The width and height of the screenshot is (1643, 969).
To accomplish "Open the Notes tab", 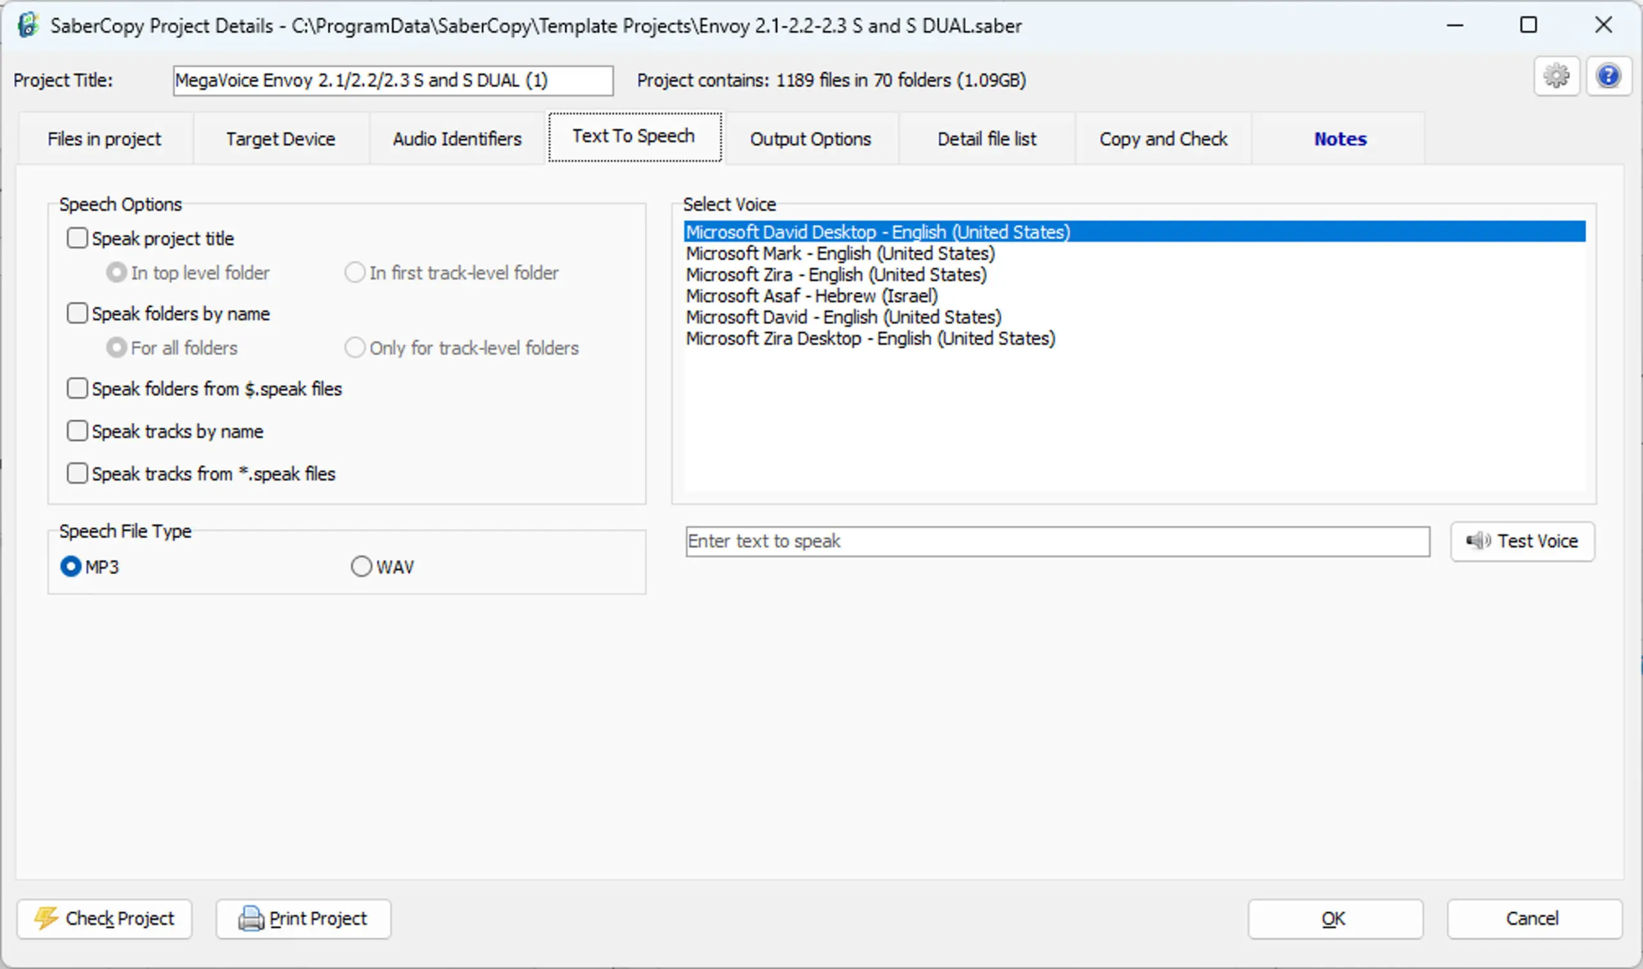I will (x=1339, y=139).
